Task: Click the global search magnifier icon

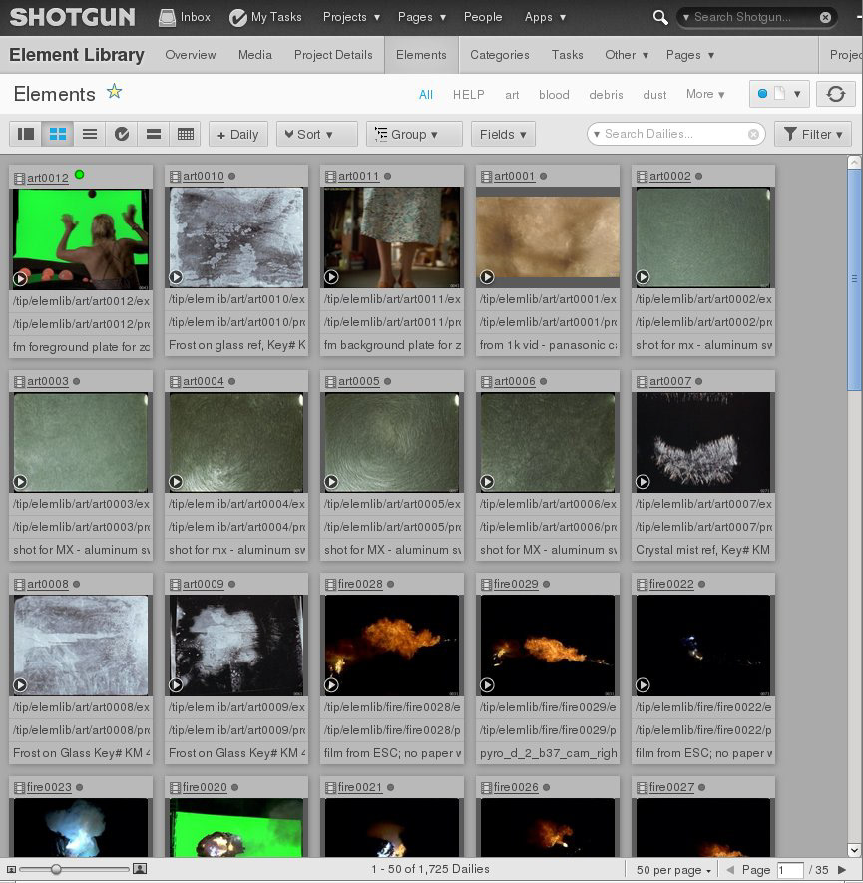Action: [x=660, y=17]
